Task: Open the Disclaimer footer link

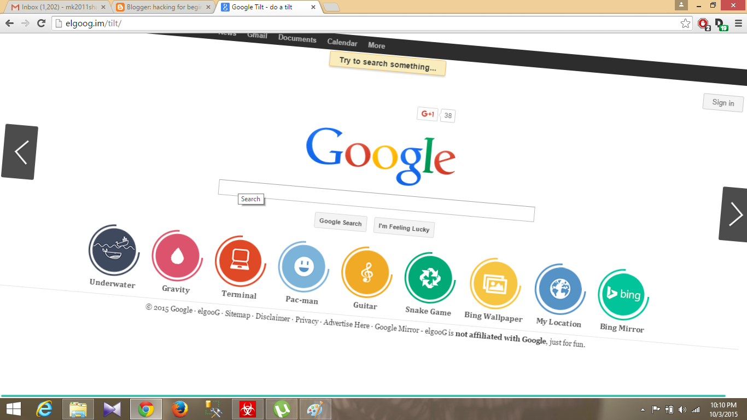Action: click(x=273, y=318)
